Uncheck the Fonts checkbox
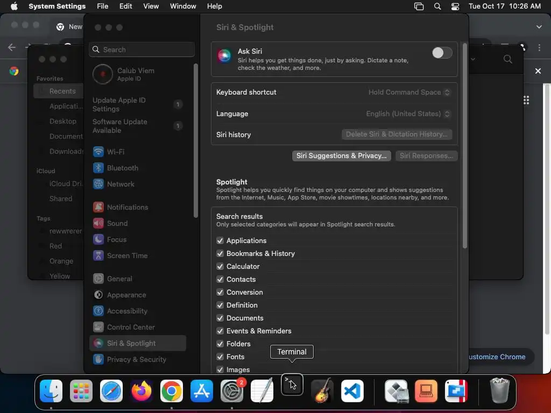Viewport: 551px width, 413px height. pyautogui.click(x=220, y=357)
